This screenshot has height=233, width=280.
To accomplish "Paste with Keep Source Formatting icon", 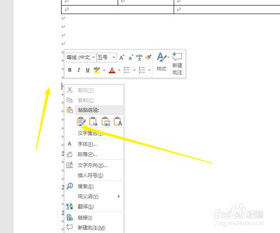I will 81,121.
